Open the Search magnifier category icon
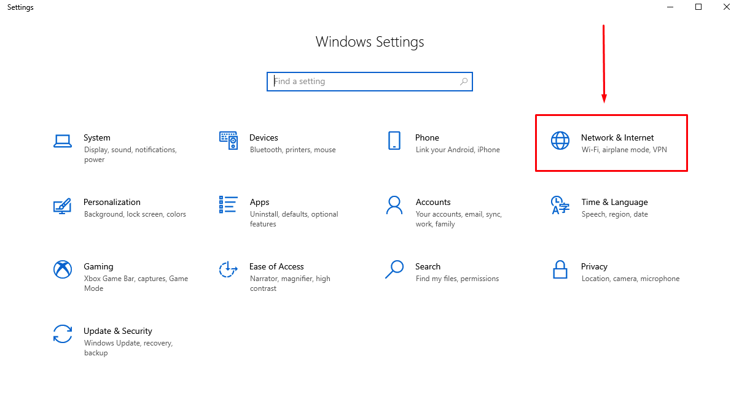The image size is (739, 394). click(394, 269)
